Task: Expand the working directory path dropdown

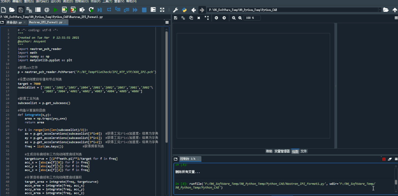Action: click(380, 10)
